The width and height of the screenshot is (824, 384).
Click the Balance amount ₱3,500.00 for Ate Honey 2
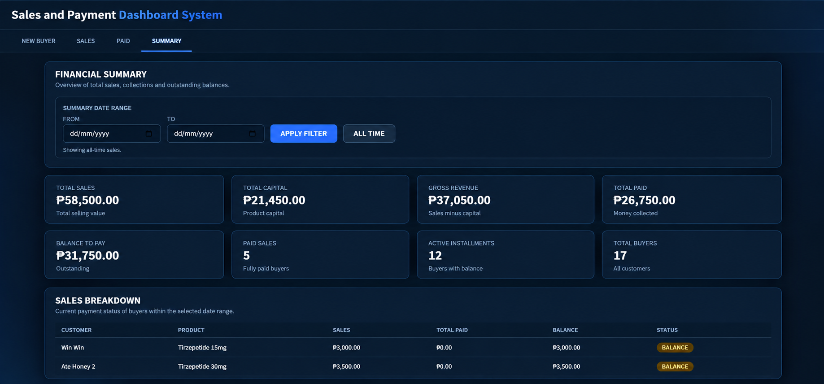(x=566, y=367)
